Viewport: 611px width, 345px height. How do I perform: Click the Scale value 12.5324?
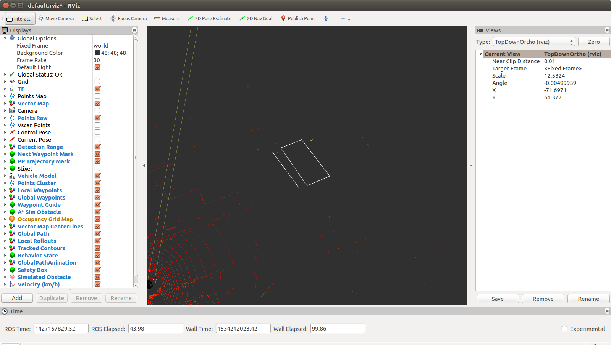tap(554, 76)
